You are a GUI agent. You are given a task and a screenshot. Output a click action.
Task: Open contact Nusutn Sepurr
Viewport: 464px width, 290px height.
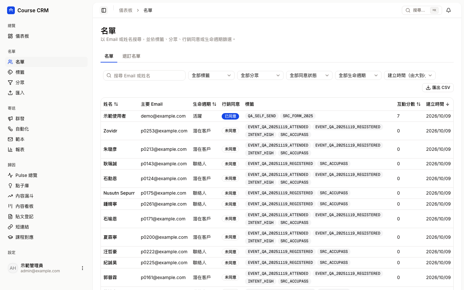pyautogui.click(x=119, y=193)
